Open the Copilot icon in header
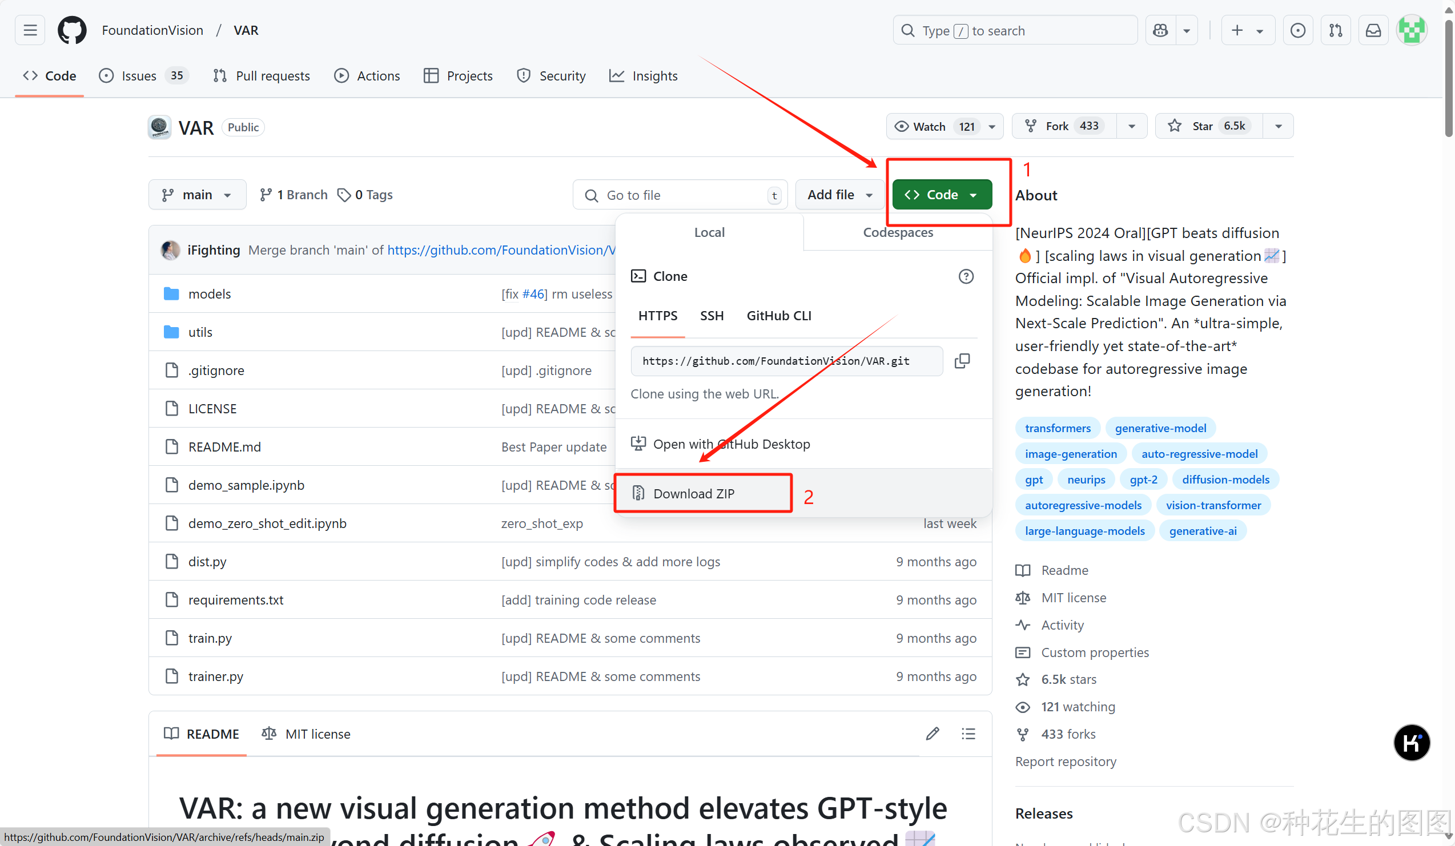 point(1160,30)
